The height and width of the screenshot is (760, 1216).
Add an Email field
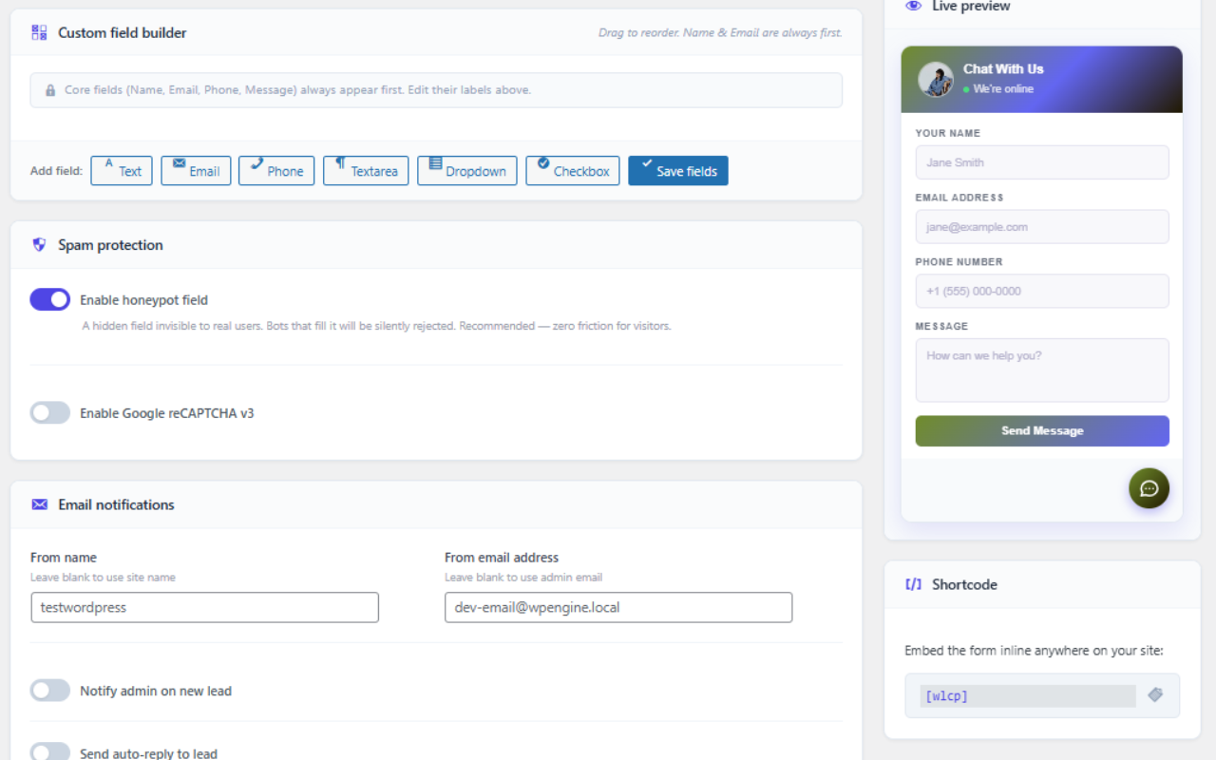(x=196, y=171)
